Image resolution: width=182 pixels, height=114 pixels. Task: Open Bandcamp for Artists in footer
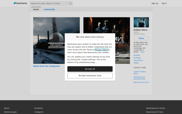(156, 108)
